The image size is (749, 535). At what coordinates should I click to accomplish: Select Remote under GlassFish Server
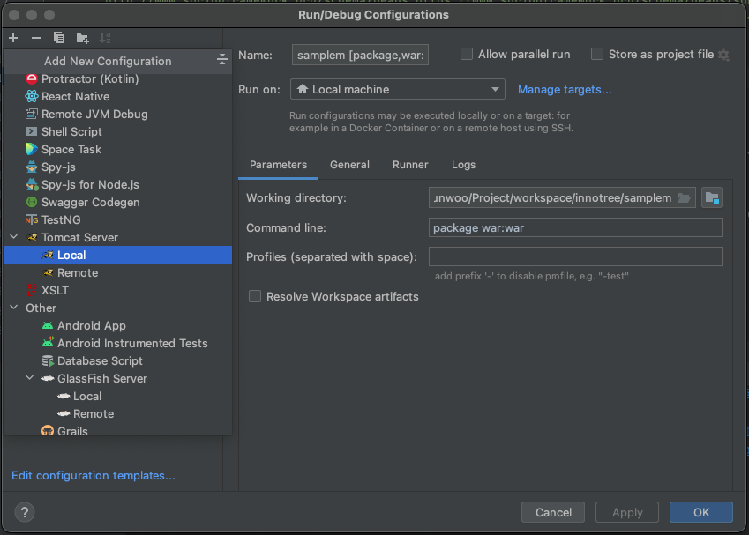(x=117, y=413)
